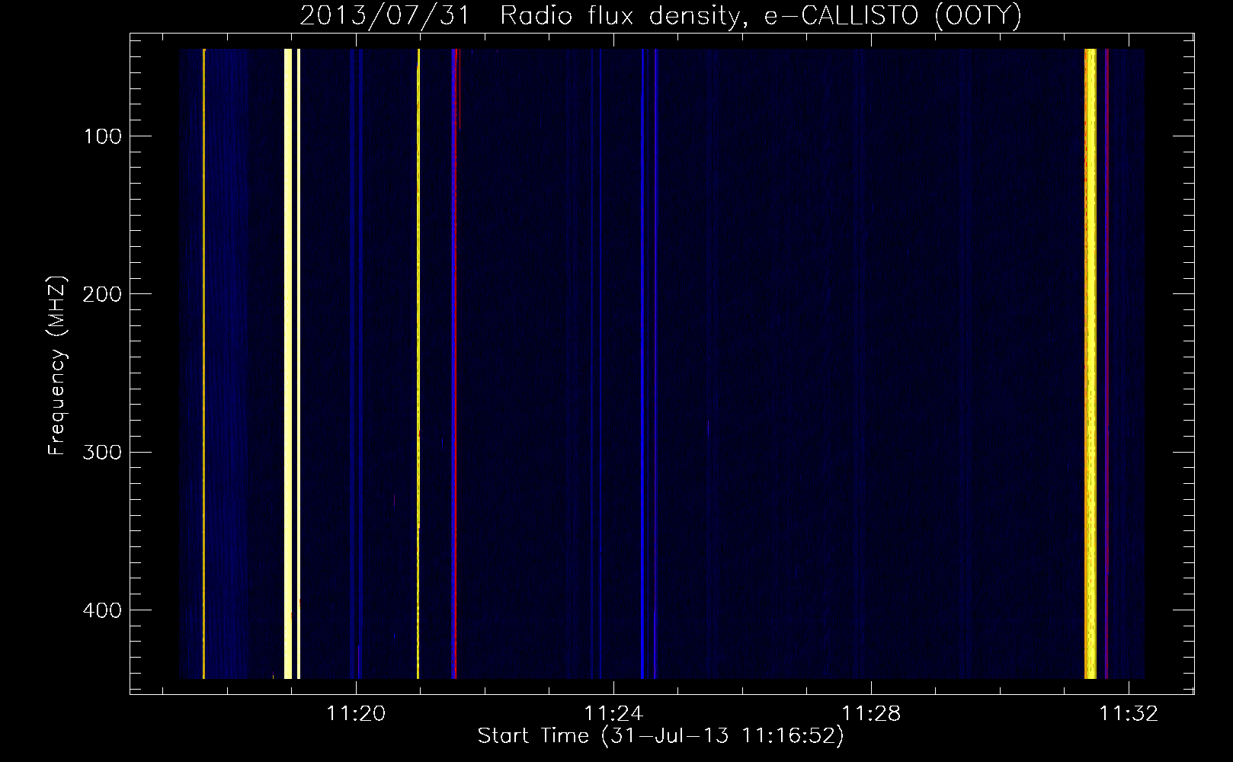Click the plot title '2013/07/31 Radio flux density'
1233x762 pixels.
click(x=520, y=15)
